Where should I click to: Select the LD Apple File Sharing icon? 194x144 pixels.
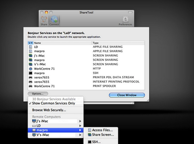tap(30, 47)
